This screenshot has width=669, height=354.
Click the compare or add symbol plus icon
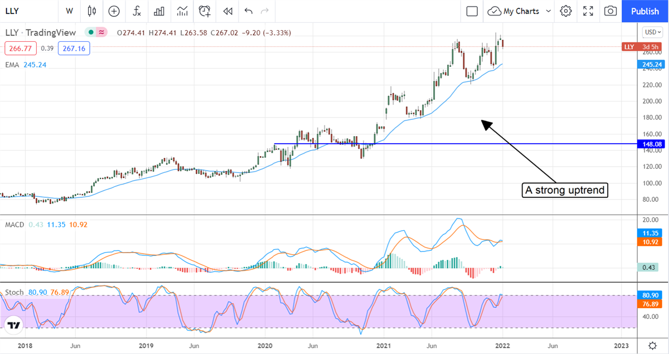[114, 11]
